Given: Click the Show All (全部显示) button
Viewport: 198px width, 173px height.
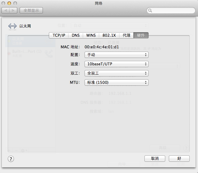Looking at the screenshot, I should click(x=31, y=10).
